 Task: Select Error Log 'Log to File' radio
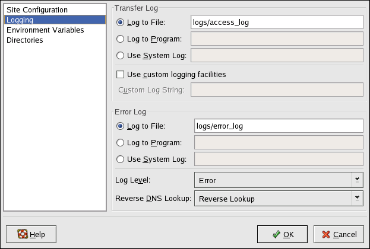coord(121,126)
